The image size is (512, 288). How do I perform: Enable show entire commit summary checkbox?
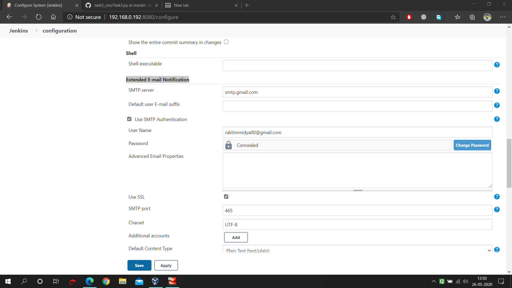(226, 42)
